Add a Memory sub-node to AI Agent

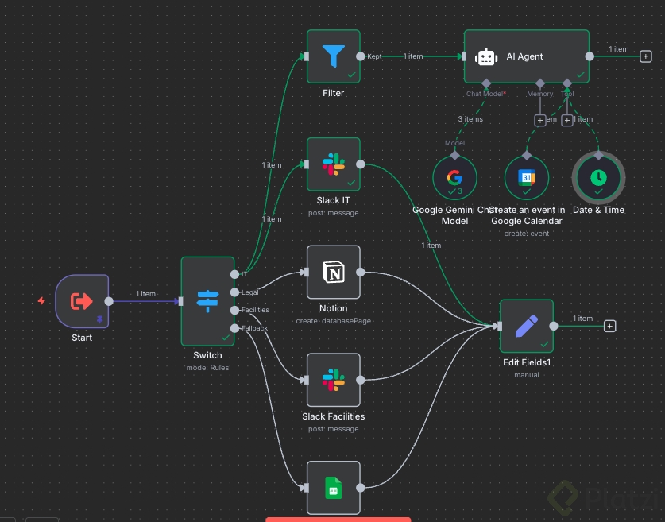point(540,121)
